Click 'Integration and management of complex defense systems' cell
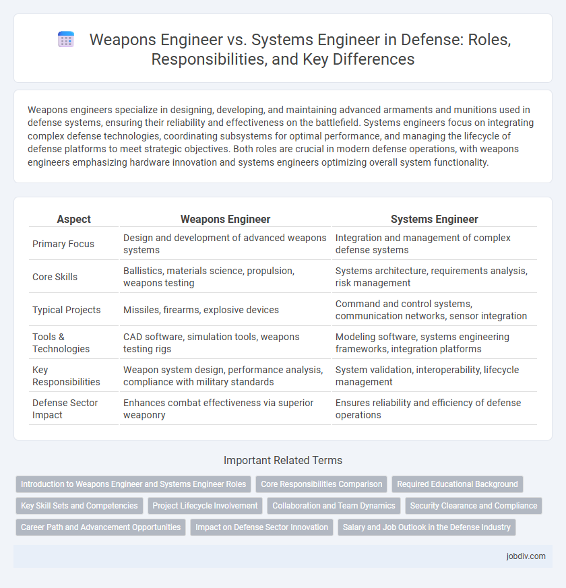 tap(435, 244)
